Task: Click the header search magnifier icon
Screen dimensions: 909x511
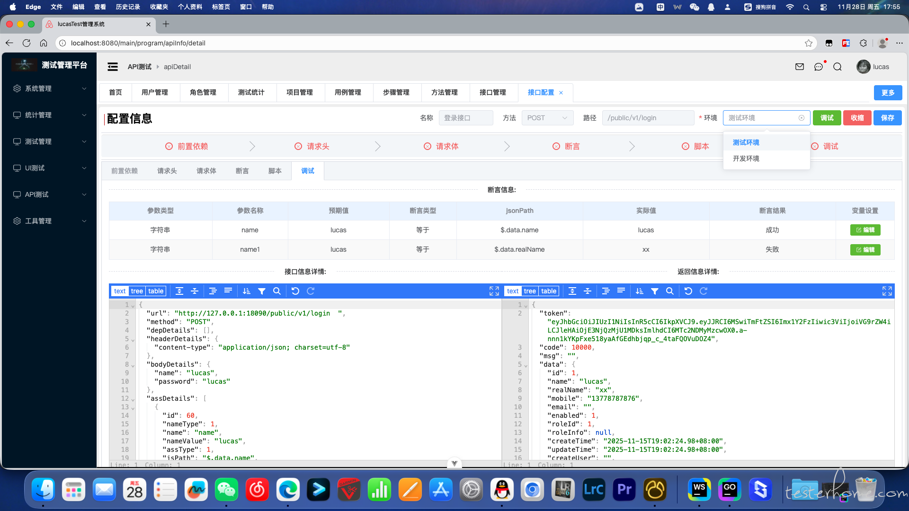Action: pos(838,67)
